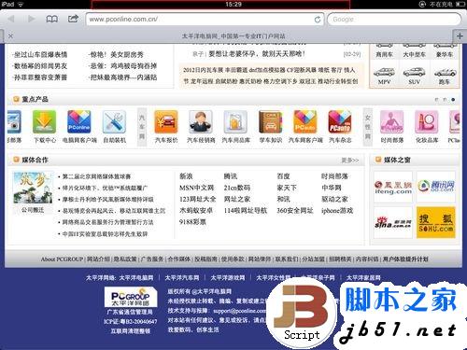Open the iphone游戏 link
Screen dimensions: 467x350
point(337,211)
